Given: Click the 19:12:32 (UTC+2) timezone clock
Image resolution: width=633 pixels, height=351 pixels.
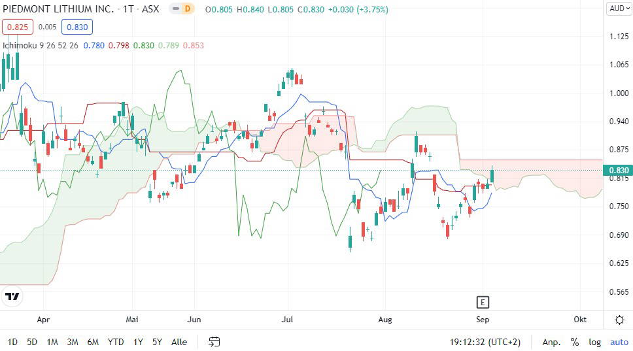Looking at the screenshot, I should [x=485, y=342].
